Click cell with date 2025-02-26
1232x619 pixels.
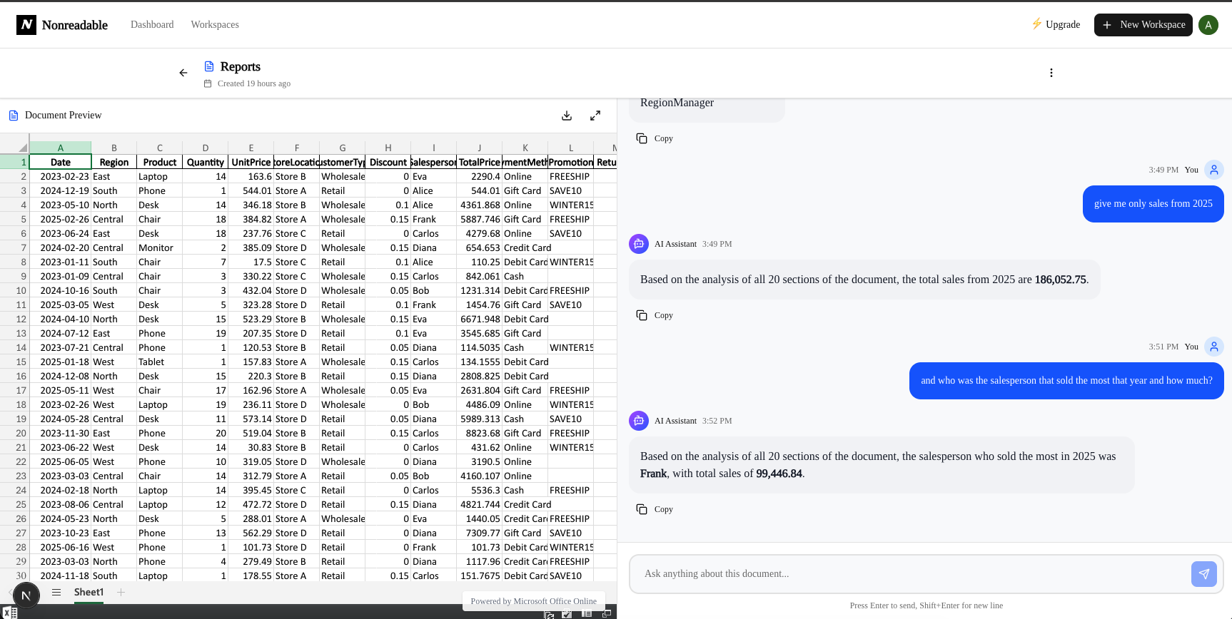click(60, 219)
